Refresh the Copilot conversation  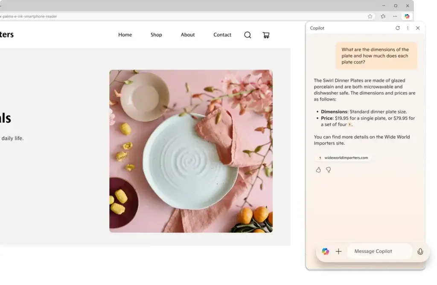tap(398, 28)
